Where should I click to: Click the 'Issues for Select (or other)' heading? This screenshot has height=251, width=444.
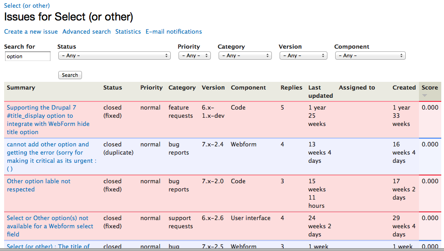pyautogui.click(x=68, y=17)
